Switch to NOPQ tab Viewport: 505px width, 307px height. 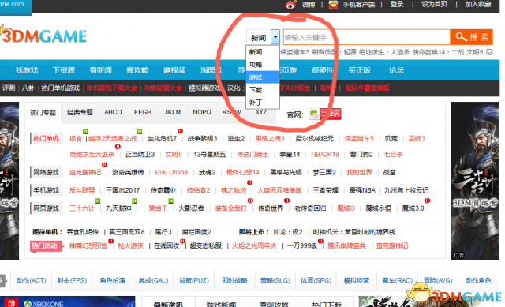[x=202, y=112]
